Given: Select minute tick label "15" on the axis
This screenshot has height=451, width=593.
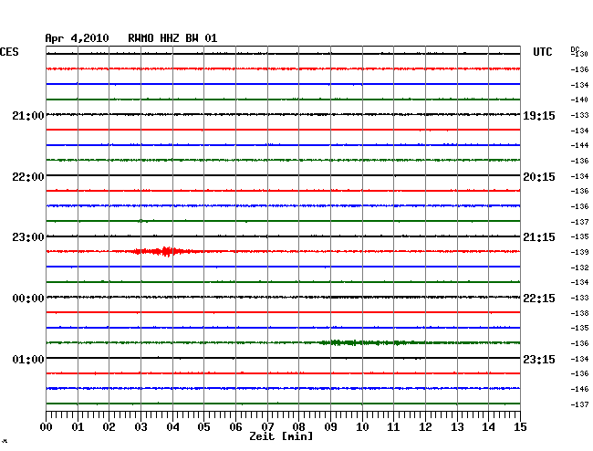Looking at the screenshot, I should click(x=520, y=426).
